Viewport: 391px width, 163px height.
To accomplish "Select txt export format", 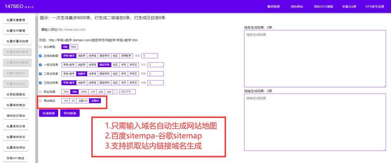I will coord(73,101).
